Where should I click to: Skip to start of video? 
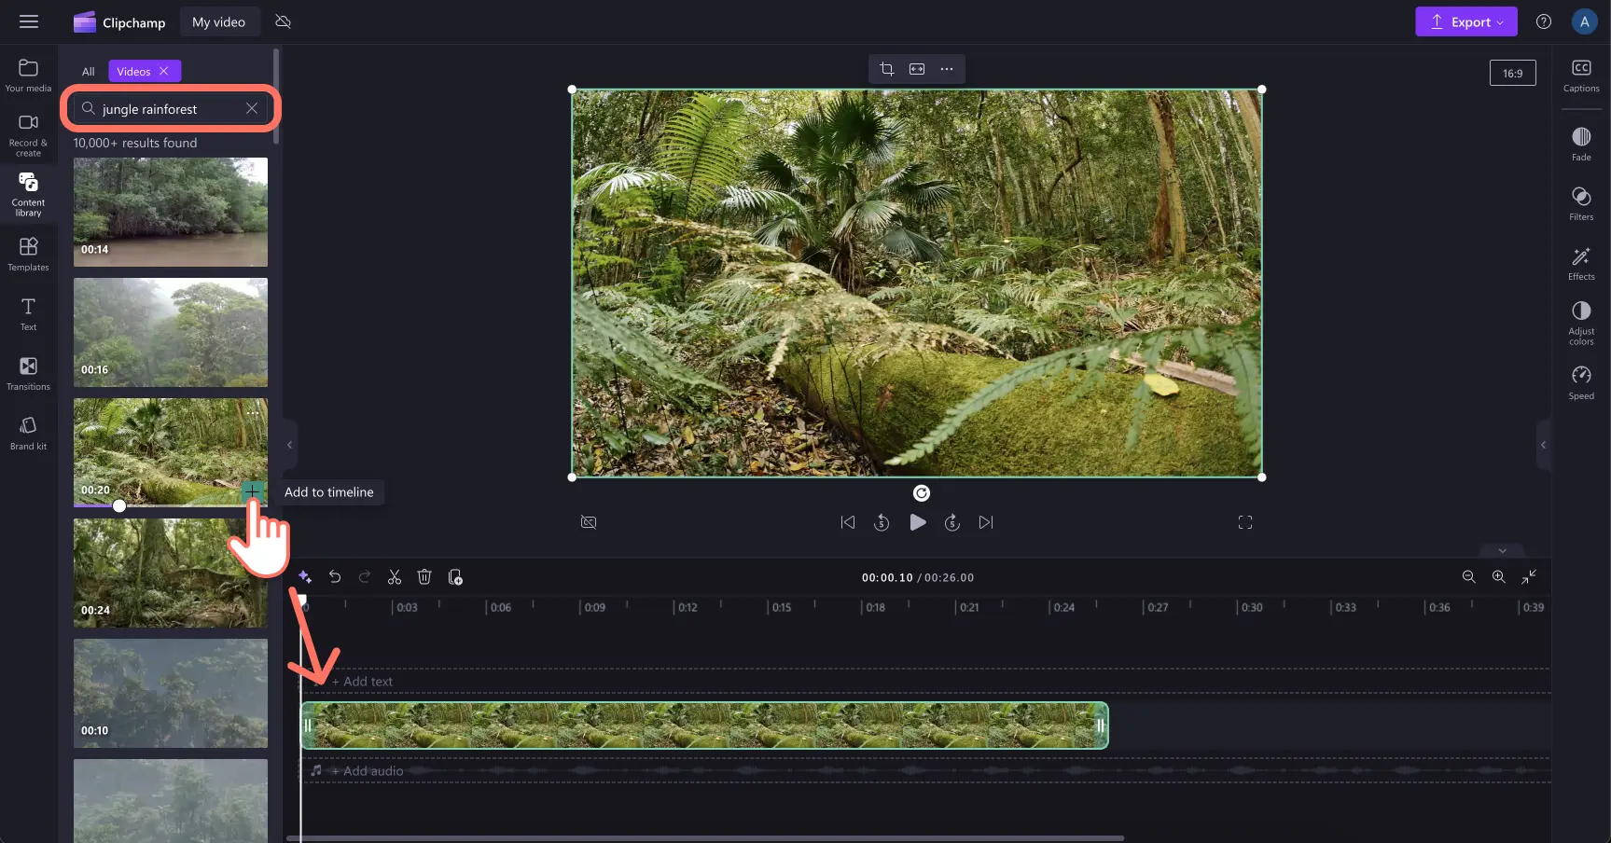tap(847, 522)
